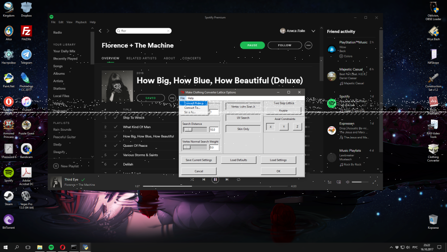Choose Convert From in File menu
This screenshot has height=252, width=447.
(x=194, y=103)
